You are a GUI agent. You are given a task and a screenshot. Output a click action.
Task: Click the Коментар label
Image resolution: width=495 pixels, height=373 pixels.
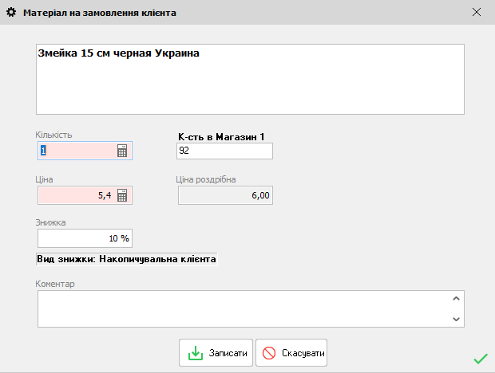tap(55, 284)
